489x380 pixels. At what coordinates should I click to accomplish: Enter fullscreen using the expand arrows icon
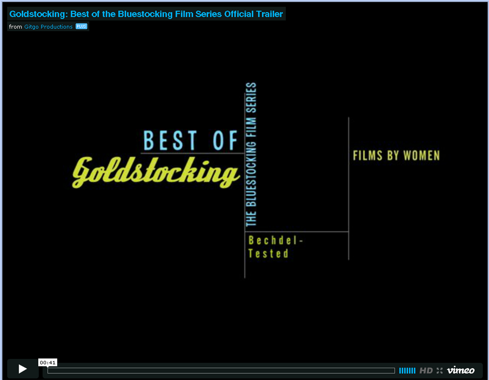(440, 370)
